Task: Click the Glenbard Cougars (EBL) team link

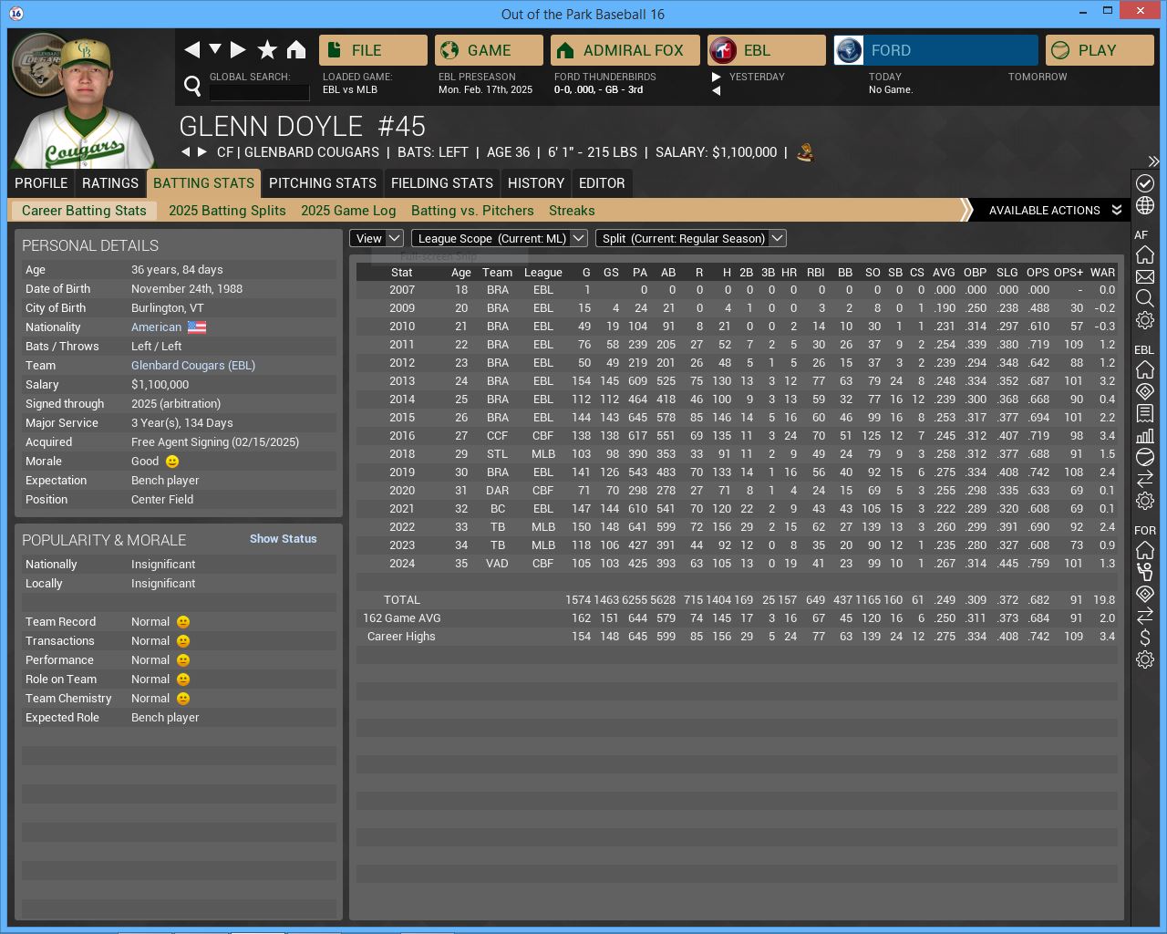Action: click(193, 366)
